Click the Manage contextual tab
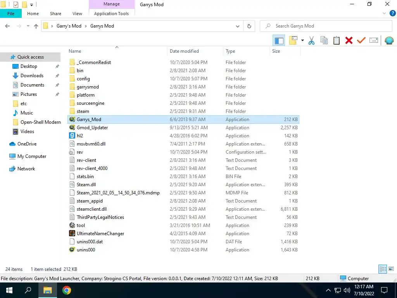The height and width of the screenshot is (298, 397). tap(112, 4)
